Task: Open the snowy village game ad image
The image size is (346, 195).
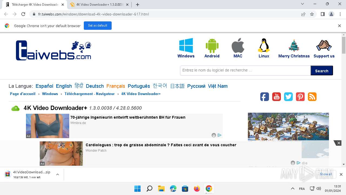Action: click(288, 126)
